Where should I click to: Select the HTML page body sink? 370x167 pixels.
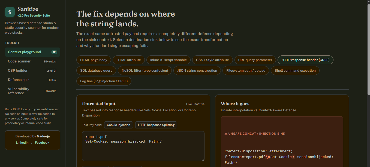point(94,60)
